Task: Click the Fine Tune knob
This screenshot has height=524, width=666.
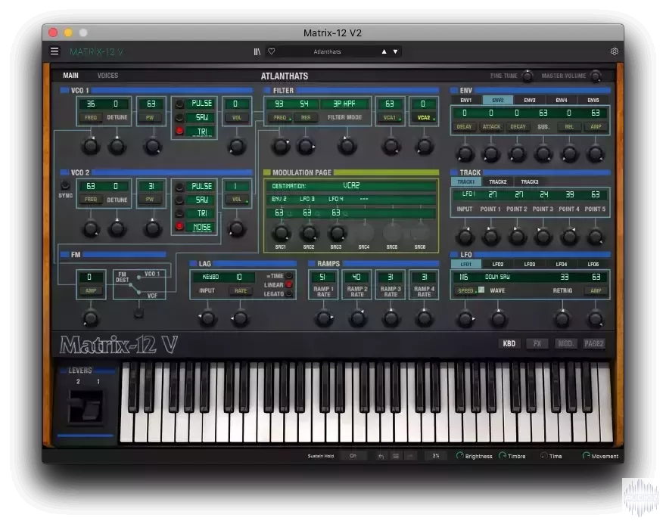Action: pyautogui.click(x=527, y=76)
